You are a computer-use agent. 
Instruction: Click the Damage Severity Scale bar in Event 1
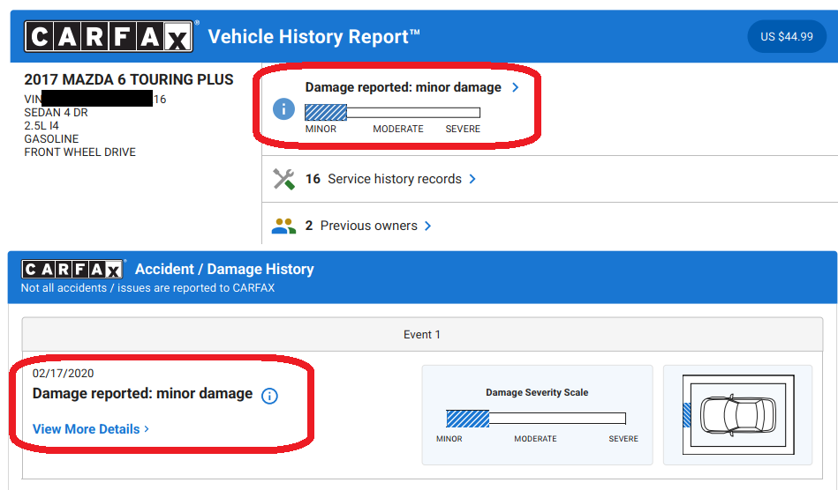pos(536,419)
